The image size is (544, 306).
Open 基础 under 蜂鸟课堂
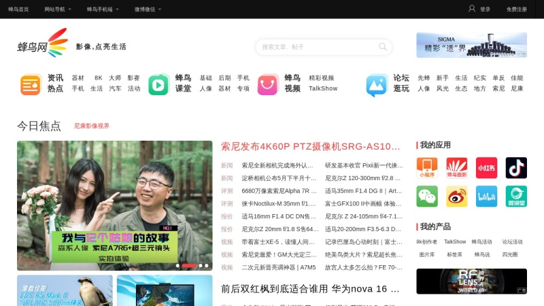coord(206,78)
